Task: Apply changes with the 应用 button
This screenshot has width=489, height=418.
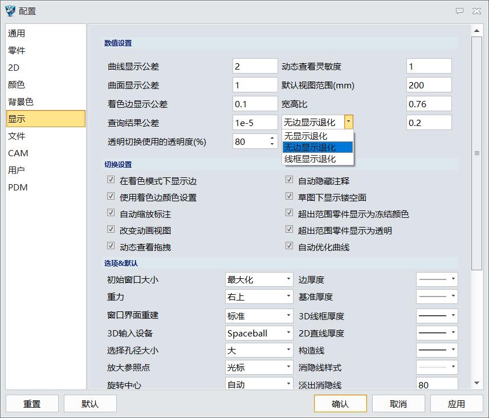Action: [x=457, y=403]
